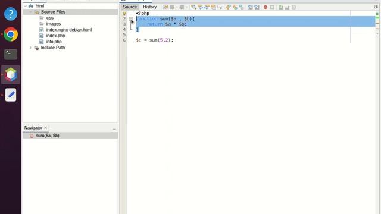Click Shift Line Left icon
The image size is (381, 214).
(x=250, y=7)
